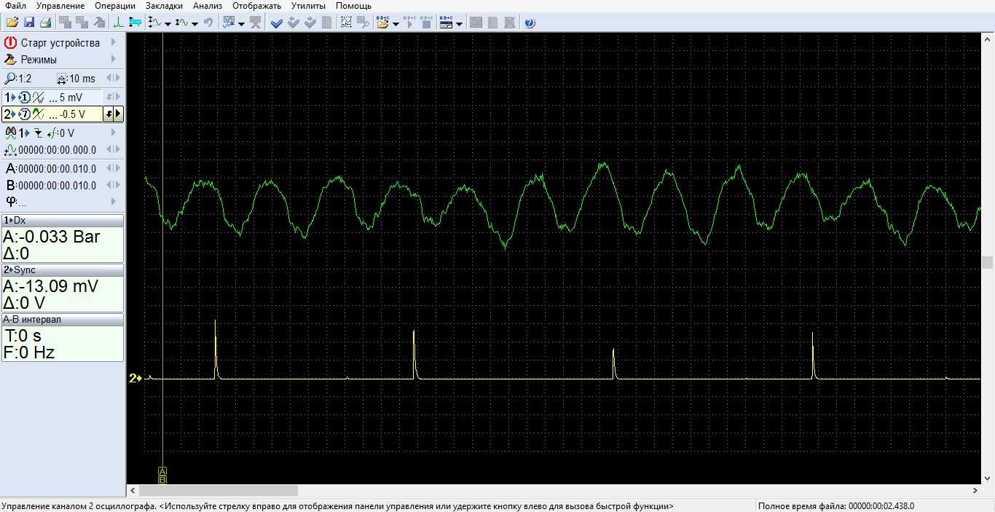Screen dimensions: 995x512
Task: Click the 2▸Sync panel header
Action: point(63,269)
